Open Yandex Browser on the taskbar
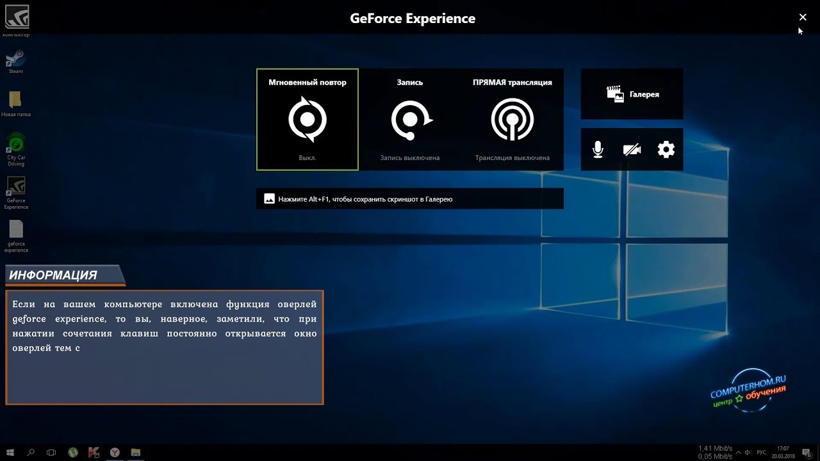This screenshot has width=820, height=461. [115, 453]
